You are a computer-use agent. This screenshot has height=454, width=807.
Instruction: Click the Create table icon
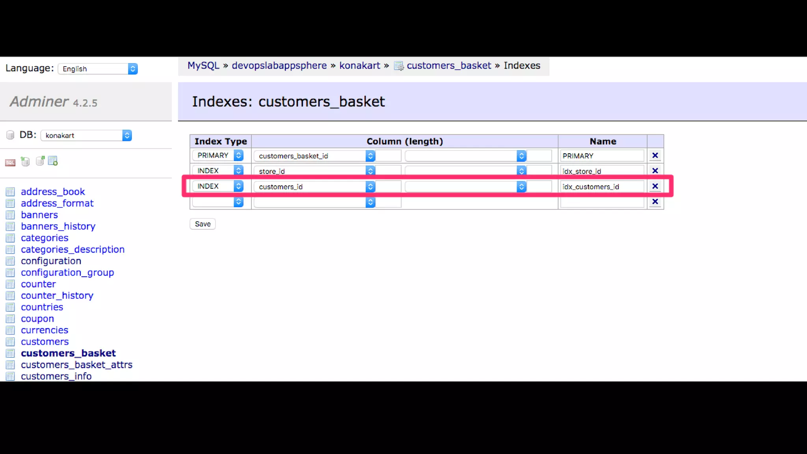pyautogui.click(x=53, y=161)
